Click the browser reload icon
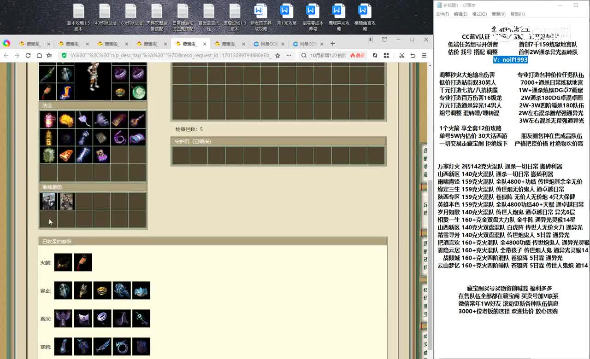This screenshot has width=590, height=359. (28, 55)
